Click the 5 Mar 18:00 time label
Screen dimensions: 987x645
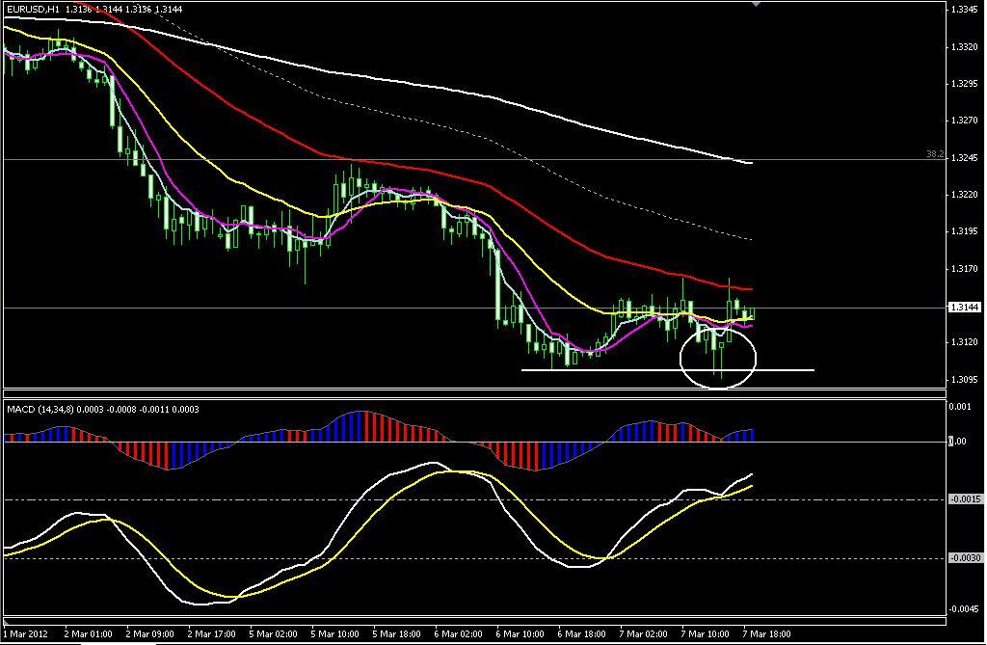pos(396,633)
